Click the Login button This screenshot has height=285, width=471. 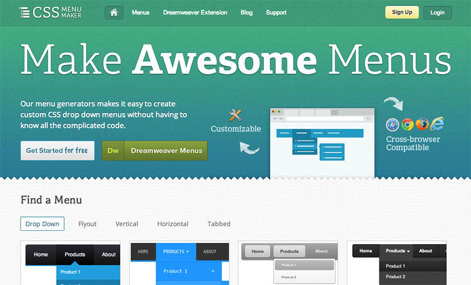437,13
